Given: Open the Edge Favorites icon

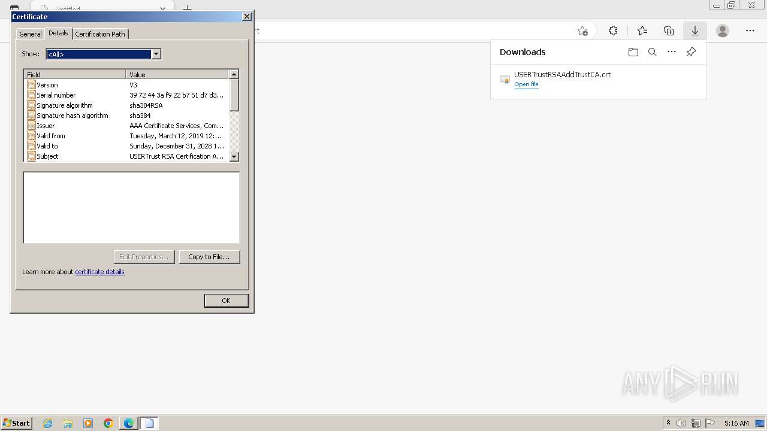Looking at the screenshot, I should [x=642, y=31].
